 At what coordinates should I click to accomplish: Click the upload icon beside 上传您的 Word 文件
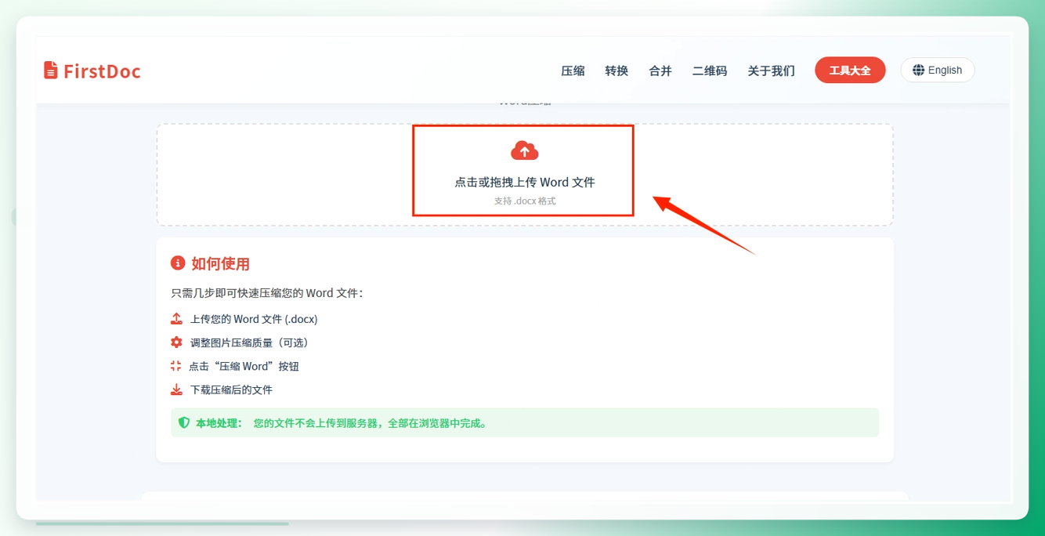pos(176,319)
